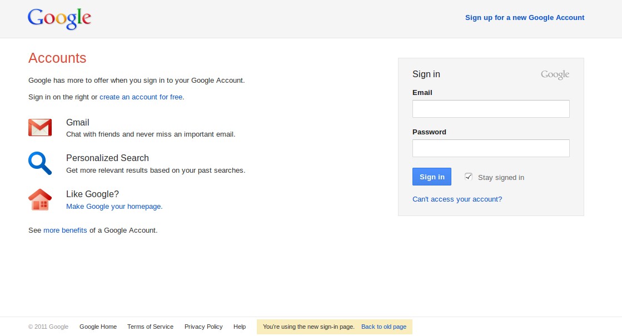The height and width of the screenshot is (336, 622).
Task: Focus the Password input field
Action: coord(491,148)
